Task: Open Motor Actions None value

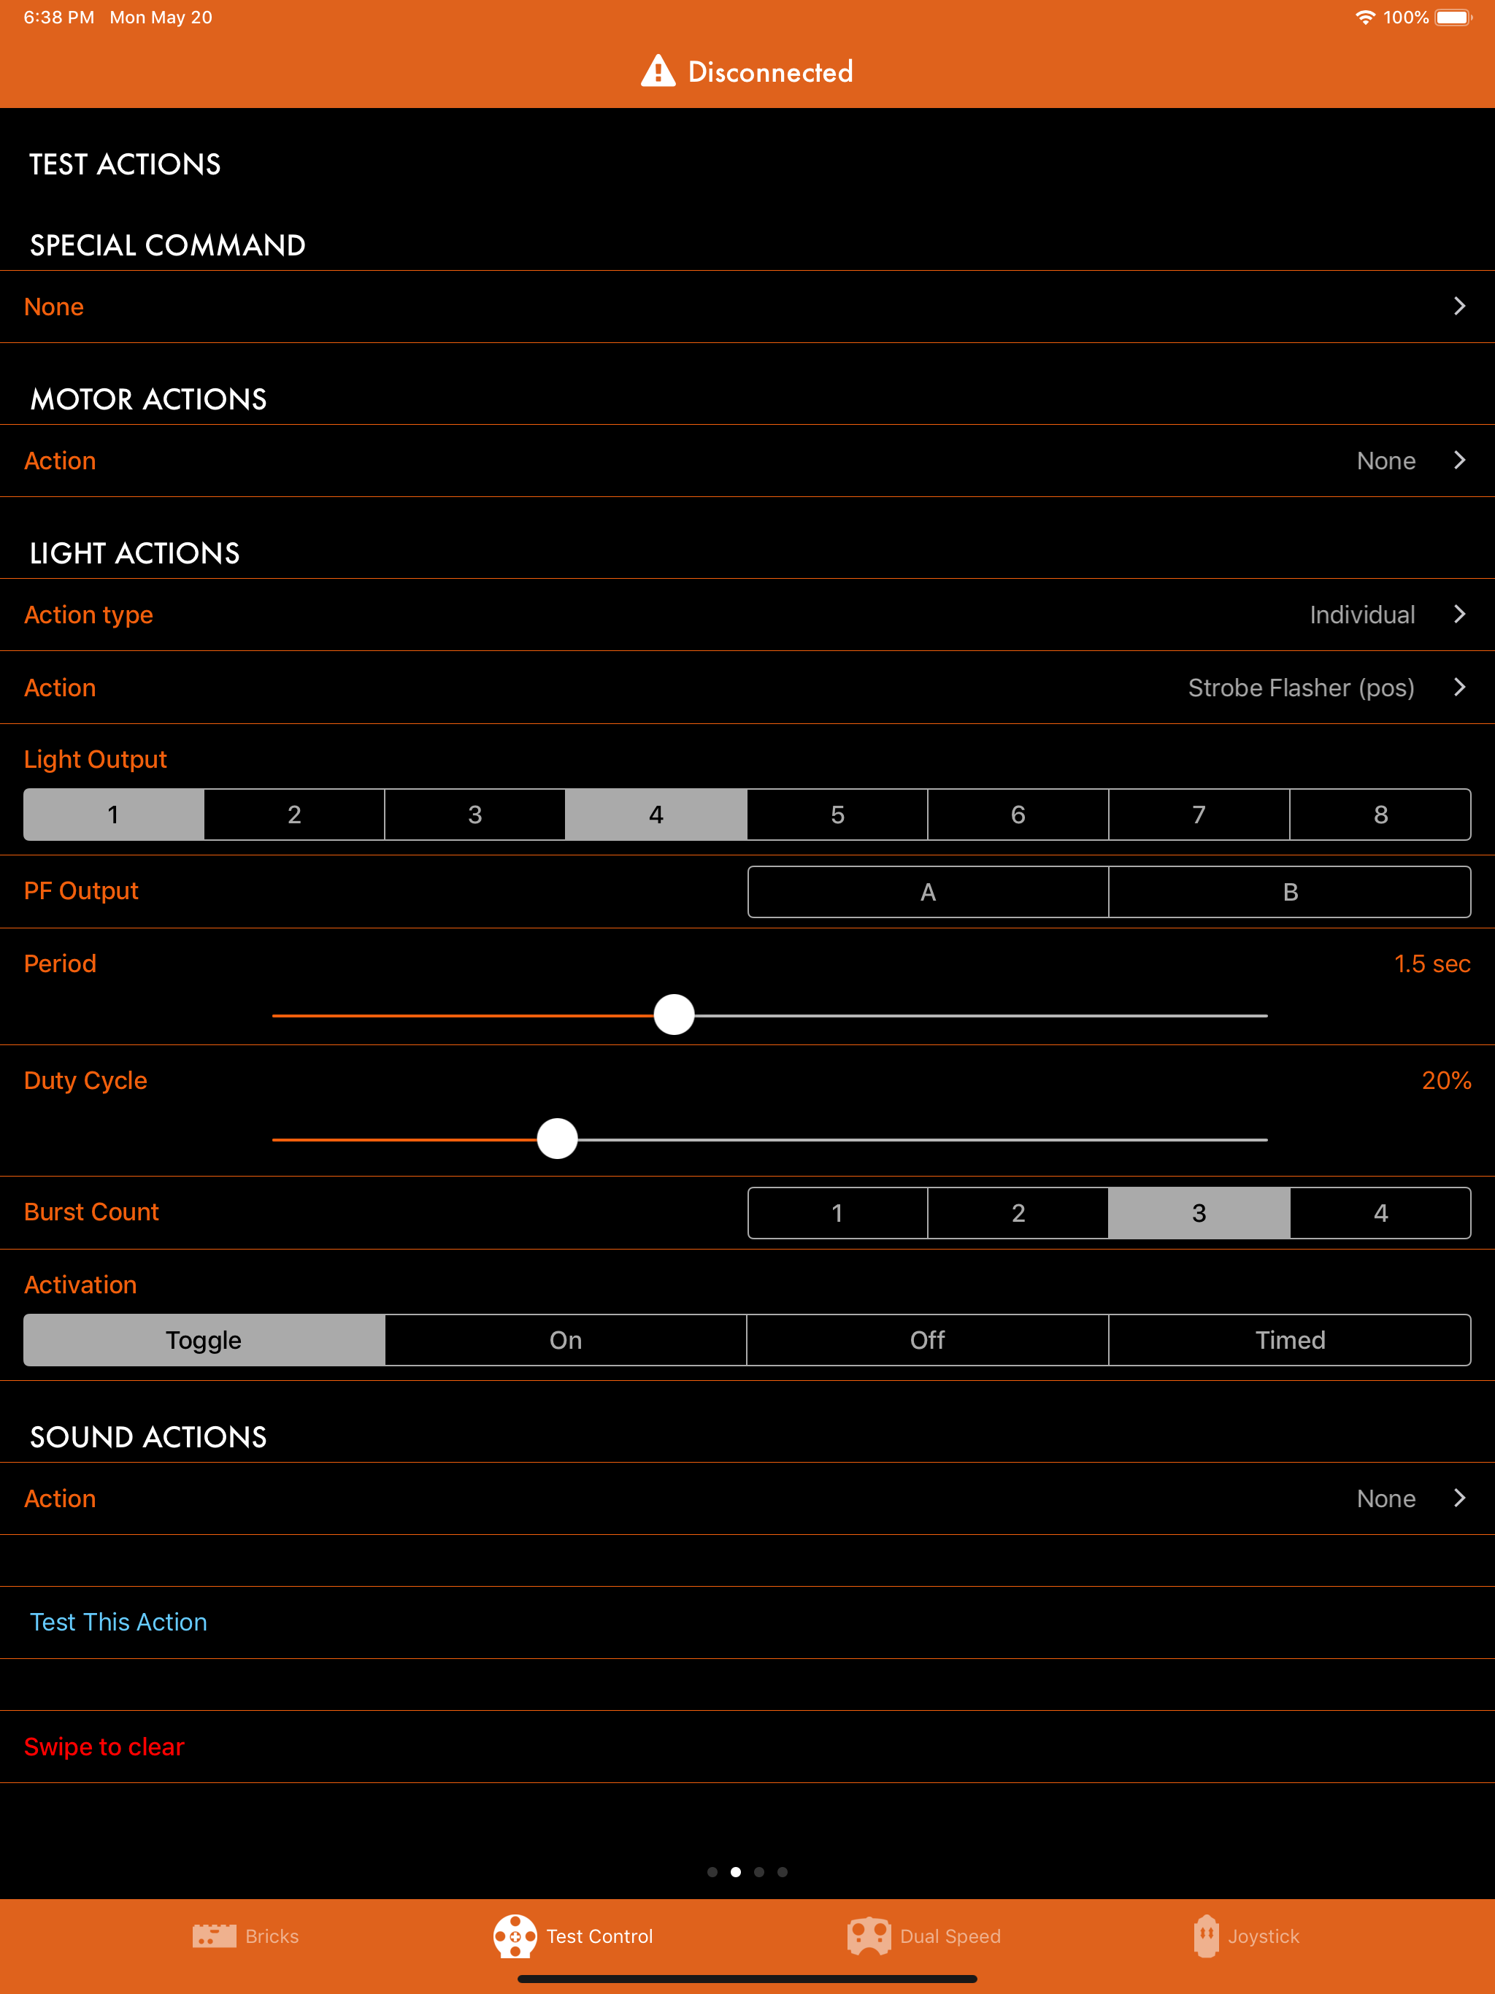Action: pos(1386,461)
